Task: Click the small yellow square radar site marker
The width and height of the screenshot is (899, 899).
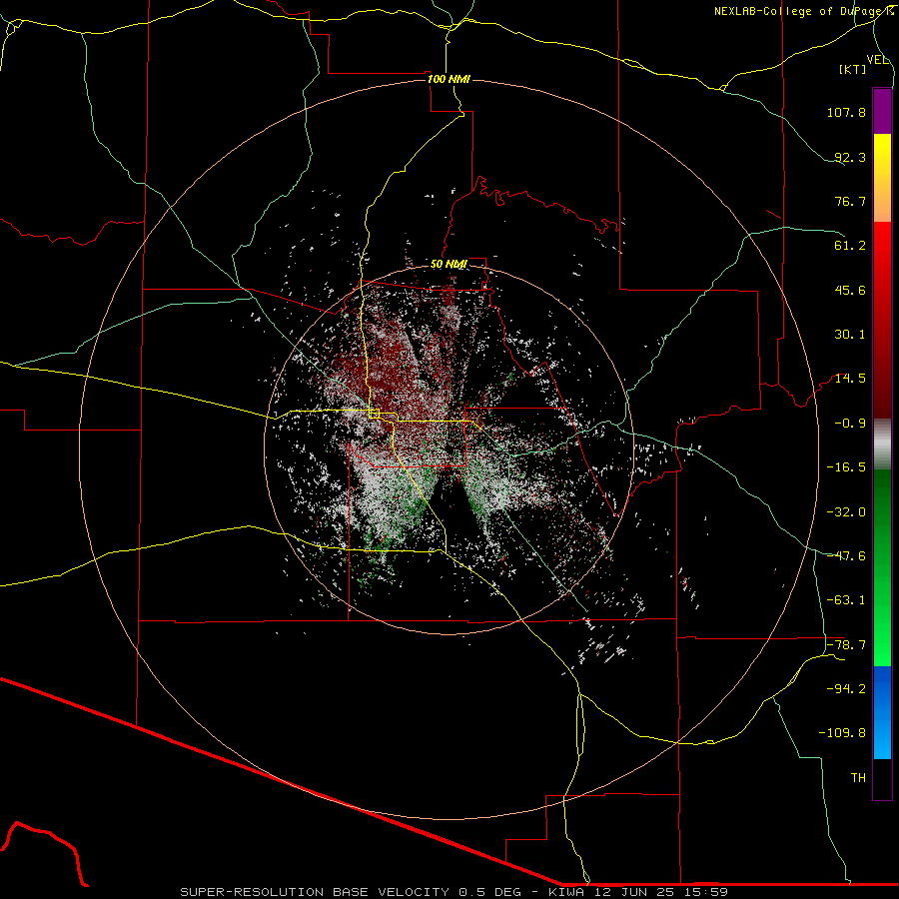Action: 375,414
